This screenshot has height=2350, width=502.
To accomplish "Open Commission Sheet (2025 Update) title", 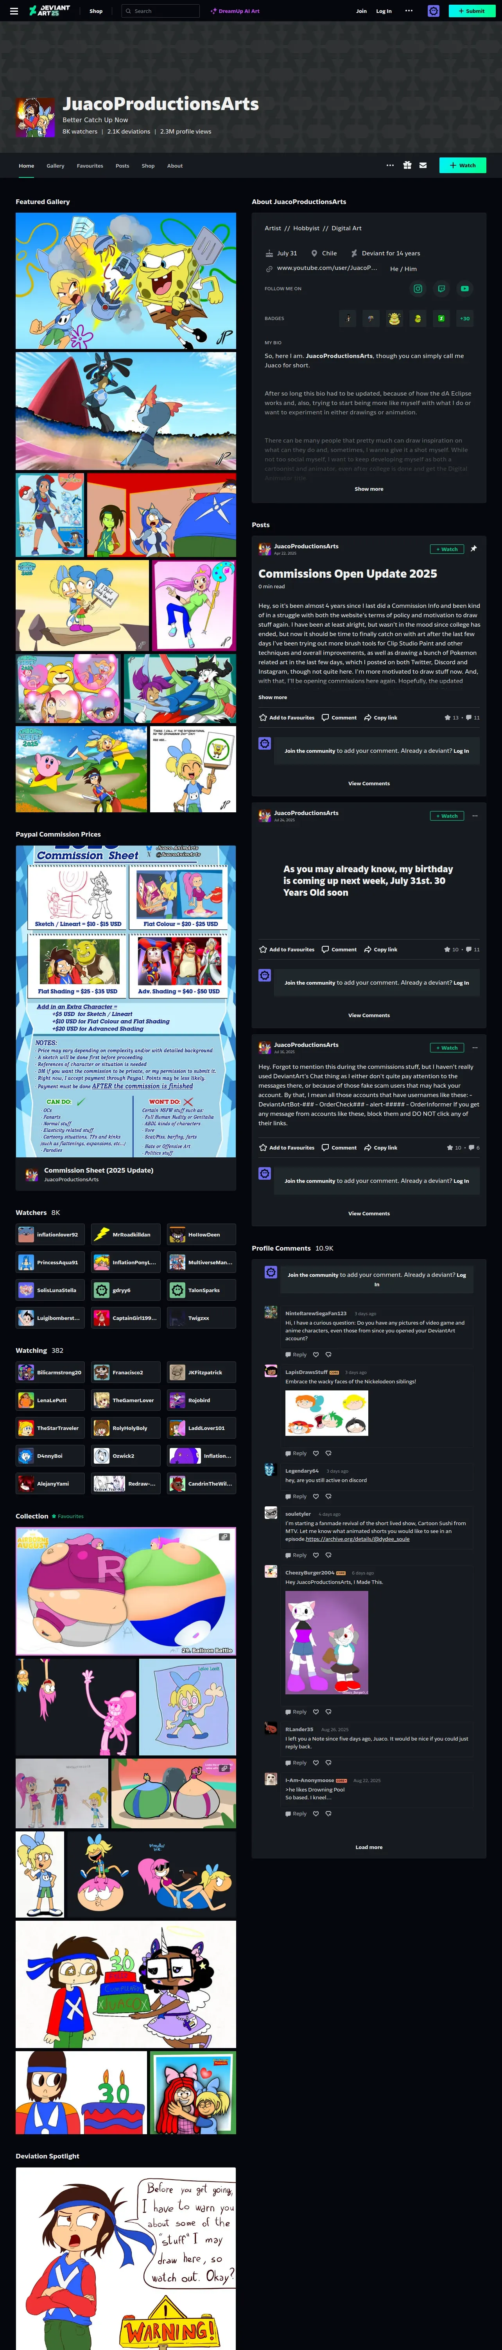I will tap(99, 1170).
